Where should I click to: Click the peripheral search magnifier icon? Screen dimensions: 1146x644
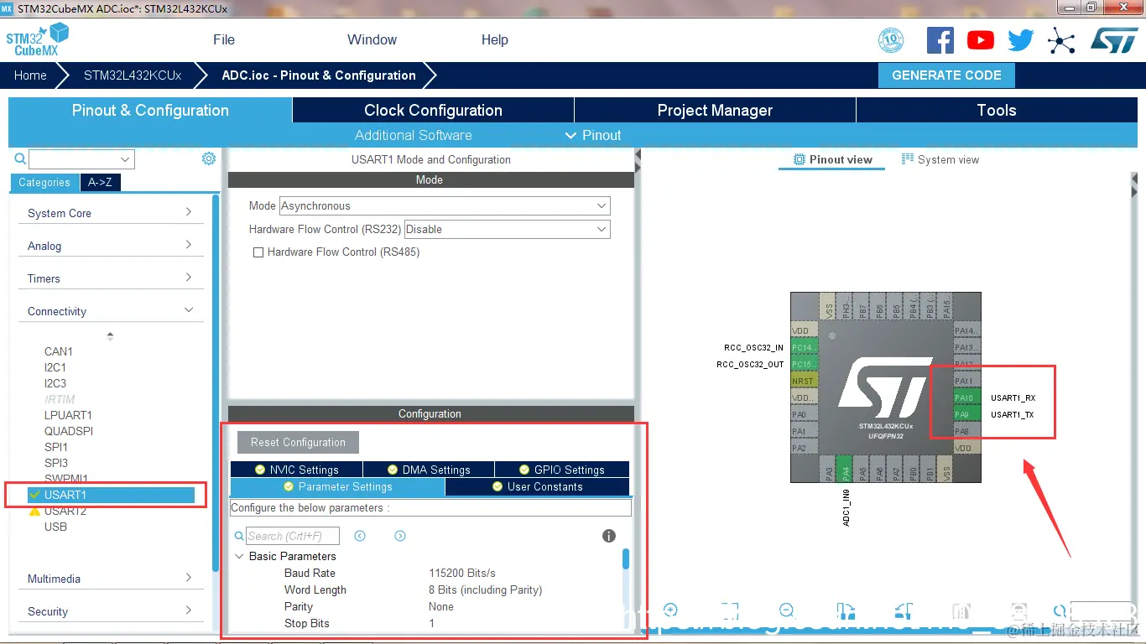[x=20, y=158]
